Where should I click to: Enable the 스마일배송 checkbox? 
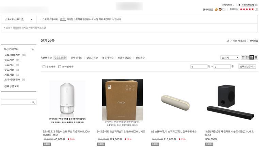(x=60, y=67)
